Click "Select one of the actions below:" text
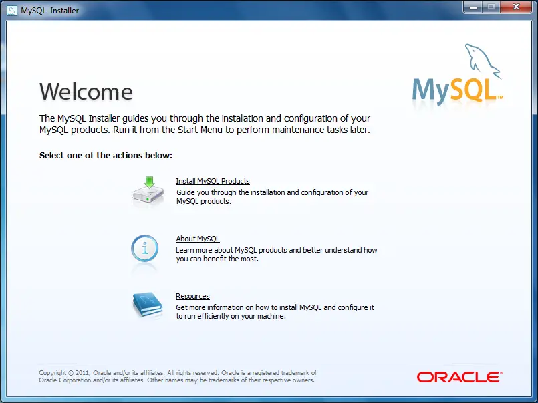The width and height of the screenshot is (538, 403). (106, 155)
